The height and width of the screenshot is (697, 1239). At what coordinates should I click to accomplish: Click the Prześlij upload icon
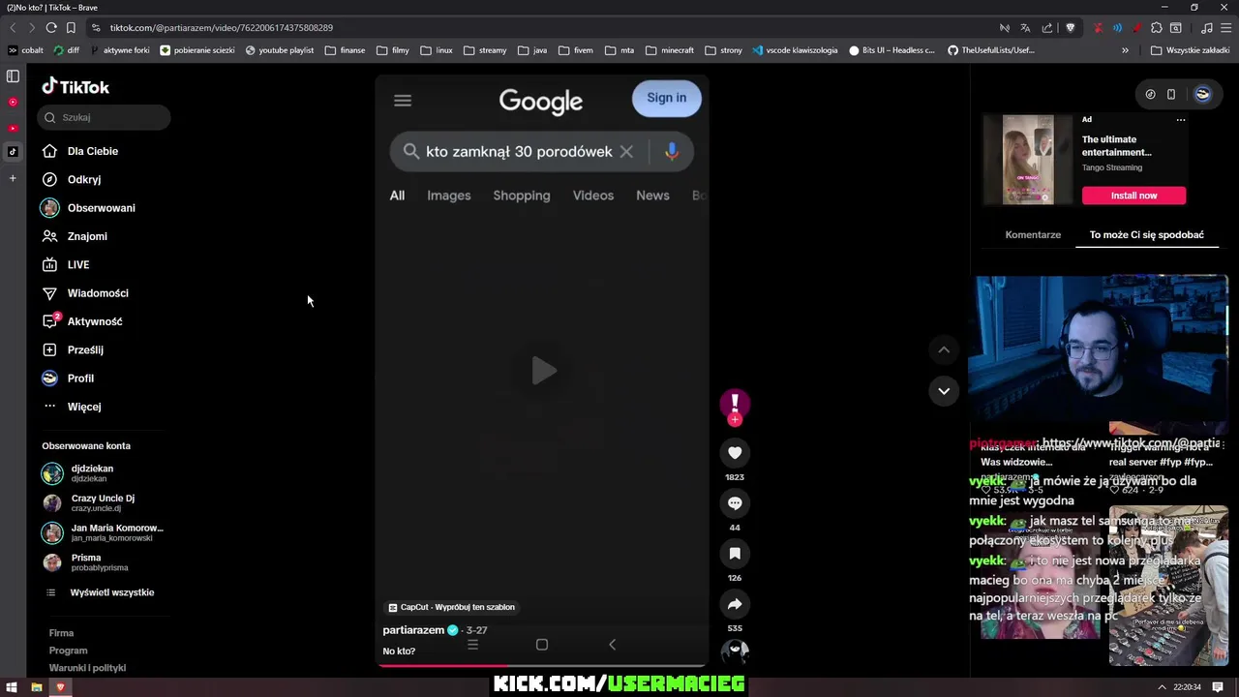pyautogui.click(x=50, y=349)
